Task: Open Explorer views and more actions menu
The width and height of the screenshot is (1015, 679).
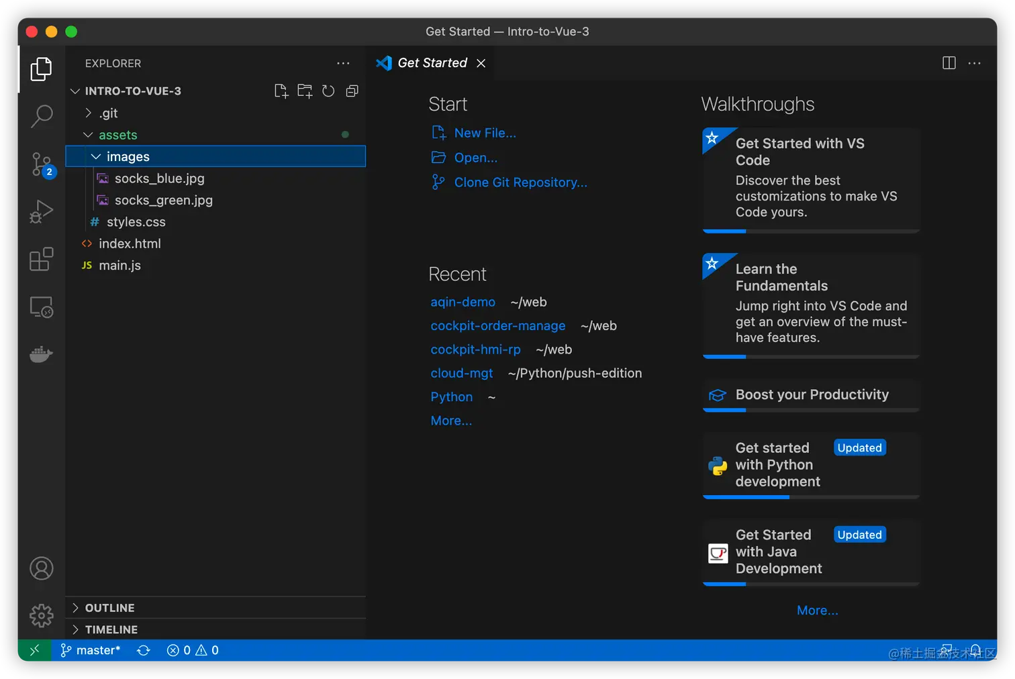Action: coord(343,63)
